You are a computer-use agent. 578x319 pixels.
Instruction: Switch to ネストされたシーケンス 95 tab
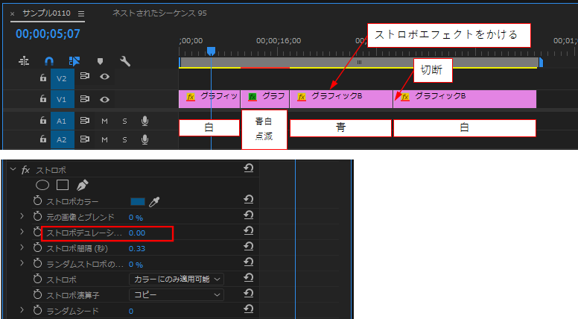[159, 13]
